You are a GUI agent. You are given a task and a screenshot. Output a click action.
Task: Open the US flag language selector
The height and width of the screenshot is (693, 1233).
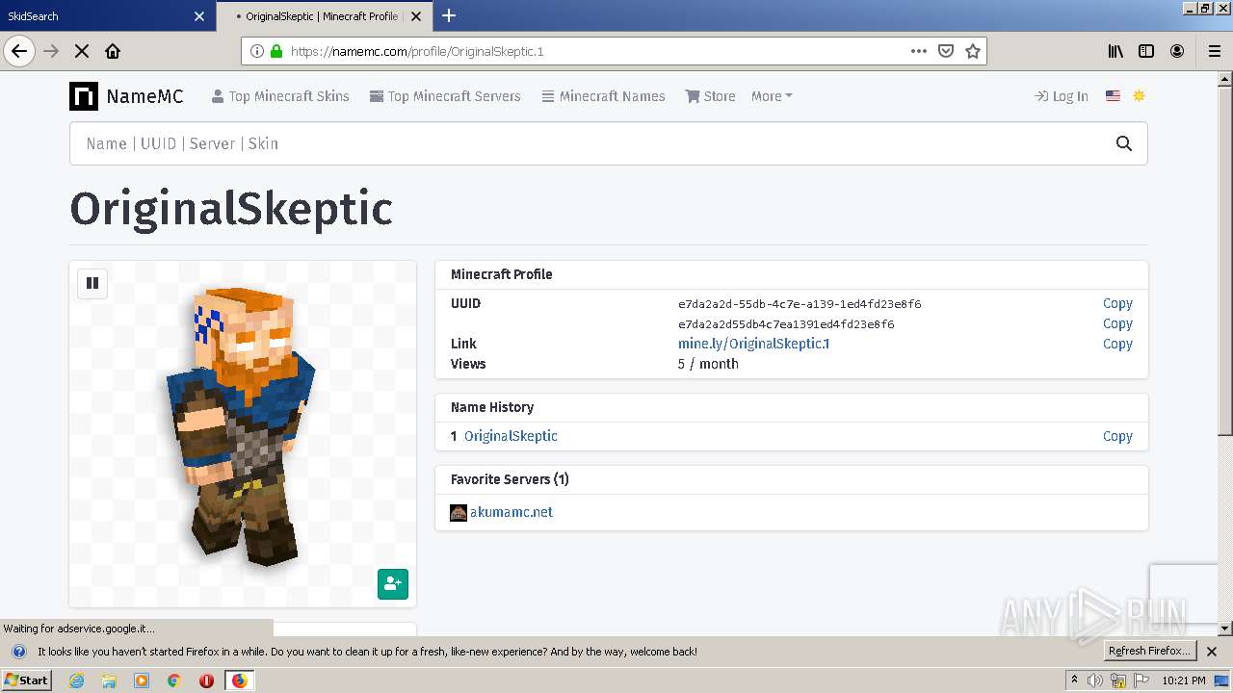click(1113, 96)
